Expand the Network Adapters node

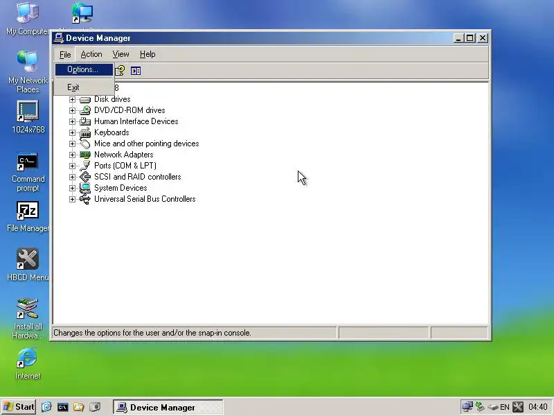[x=72, y=155]
